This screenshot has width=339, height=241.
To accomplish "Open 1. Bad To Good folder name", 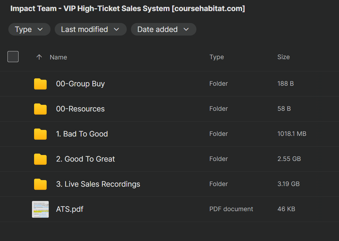I will pyautogui.click(x=82, y=134).
